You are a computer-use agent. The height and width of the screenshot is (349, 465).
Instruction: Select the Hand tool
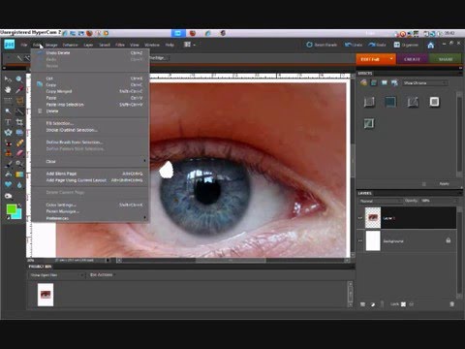(8, 89)
